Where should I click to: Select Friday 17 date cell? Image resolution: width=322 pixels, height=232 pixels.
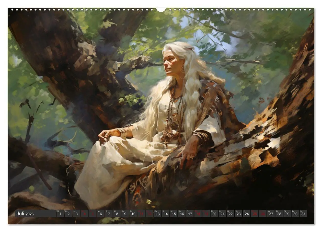click(x=190, y=214)
